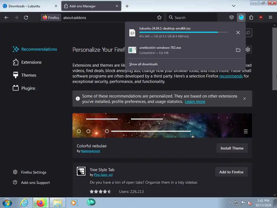277x208 pixels.
Task: Click the taskbar clock showing 1:41 PM
Action: (263, 203)
